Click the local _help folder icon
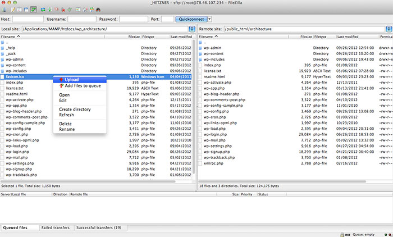The image size is (393, 237). pos(2,48)
